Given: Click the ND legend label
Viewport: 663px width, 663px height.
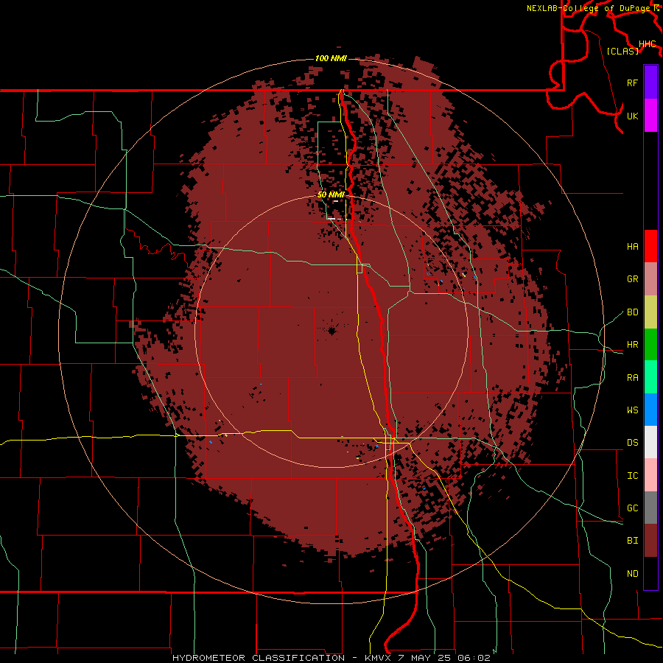Looking at the screenshot, I should (x=632, y=573).
